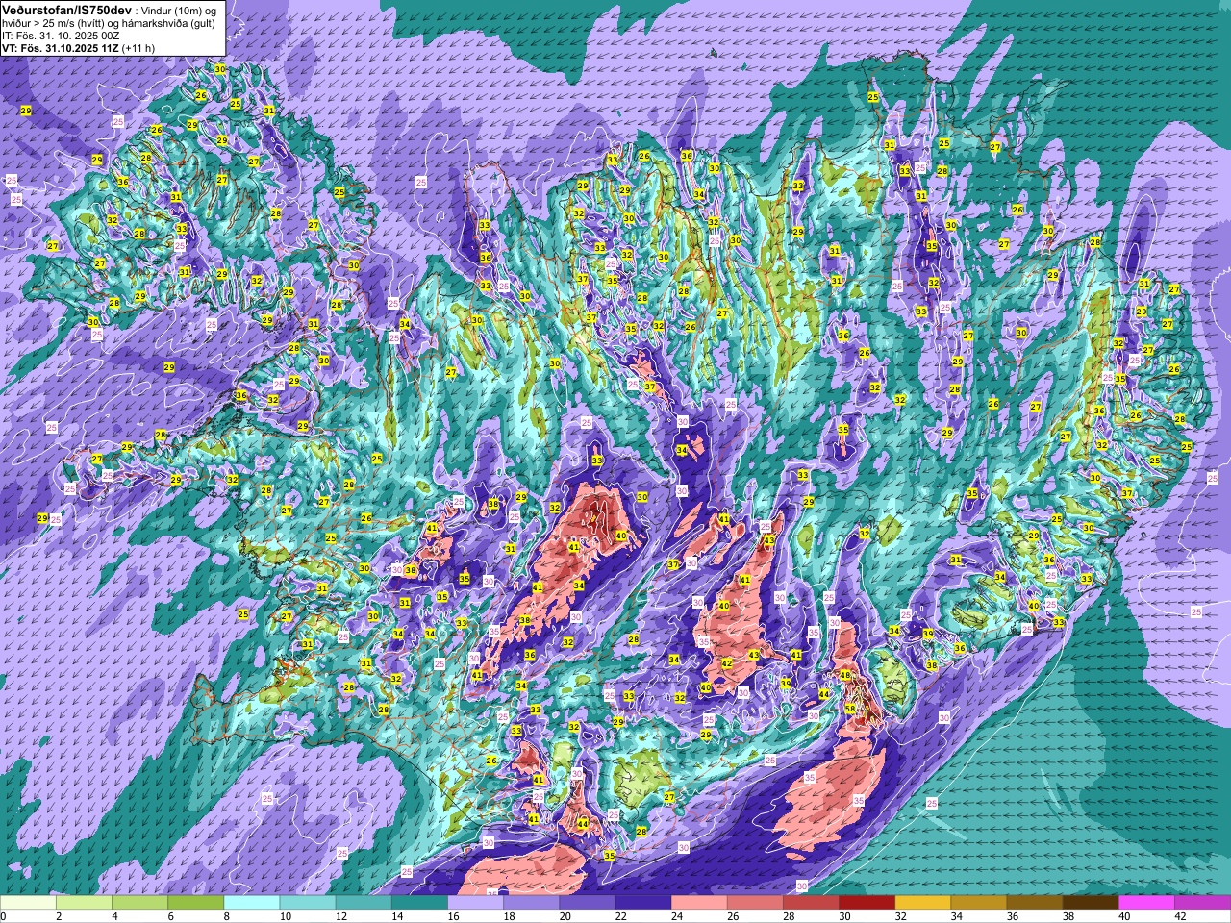Click the 'VT: Fös. 31.10.2025 11Z' valid time
This screenshot has width=1231, height=923.
tap(62, 48)
